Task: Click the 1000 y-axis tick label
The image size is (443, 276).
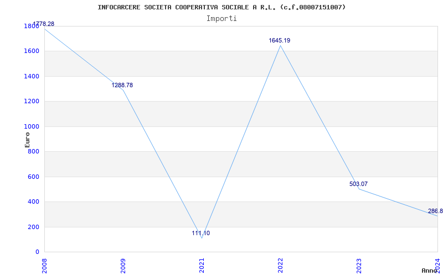Action: point(32,127)
